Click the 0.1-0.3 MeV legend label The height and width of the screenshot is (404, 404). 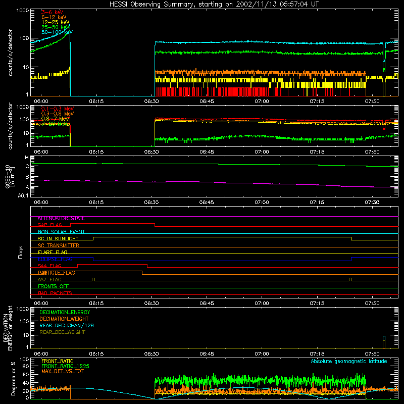coord(58,109)
